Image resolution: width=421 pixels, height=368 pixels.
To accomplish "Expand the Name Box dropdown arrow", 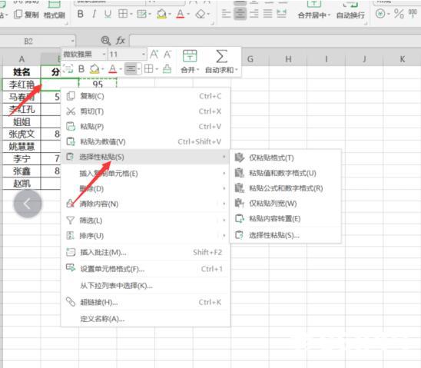I will 72,41.
